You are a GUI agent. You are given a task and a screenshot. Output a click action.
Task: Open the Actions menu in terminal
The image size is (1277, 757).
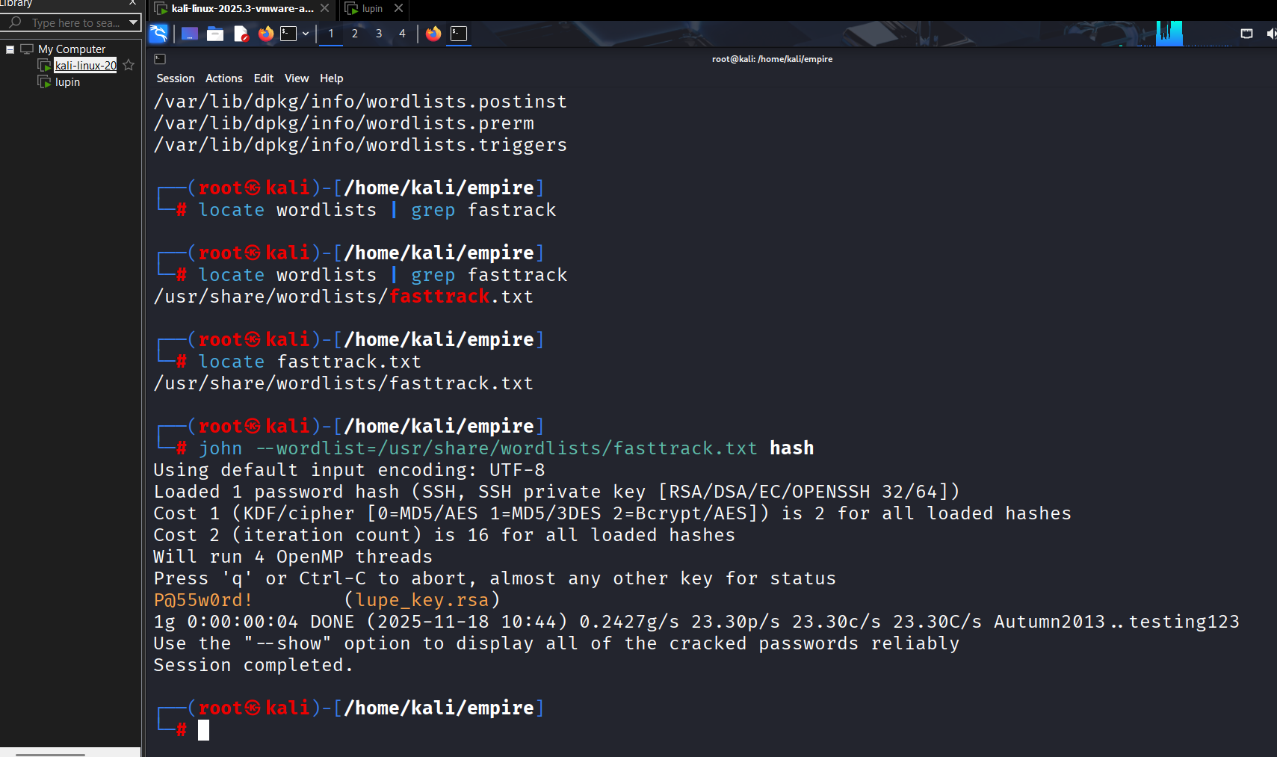223,78
